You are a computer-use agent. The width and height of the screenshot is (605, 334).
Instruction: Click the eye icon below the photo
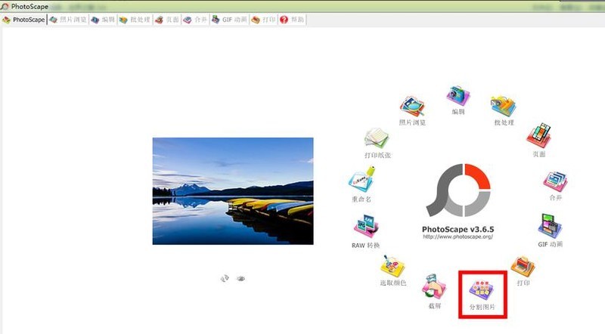[x=241, y=279]
